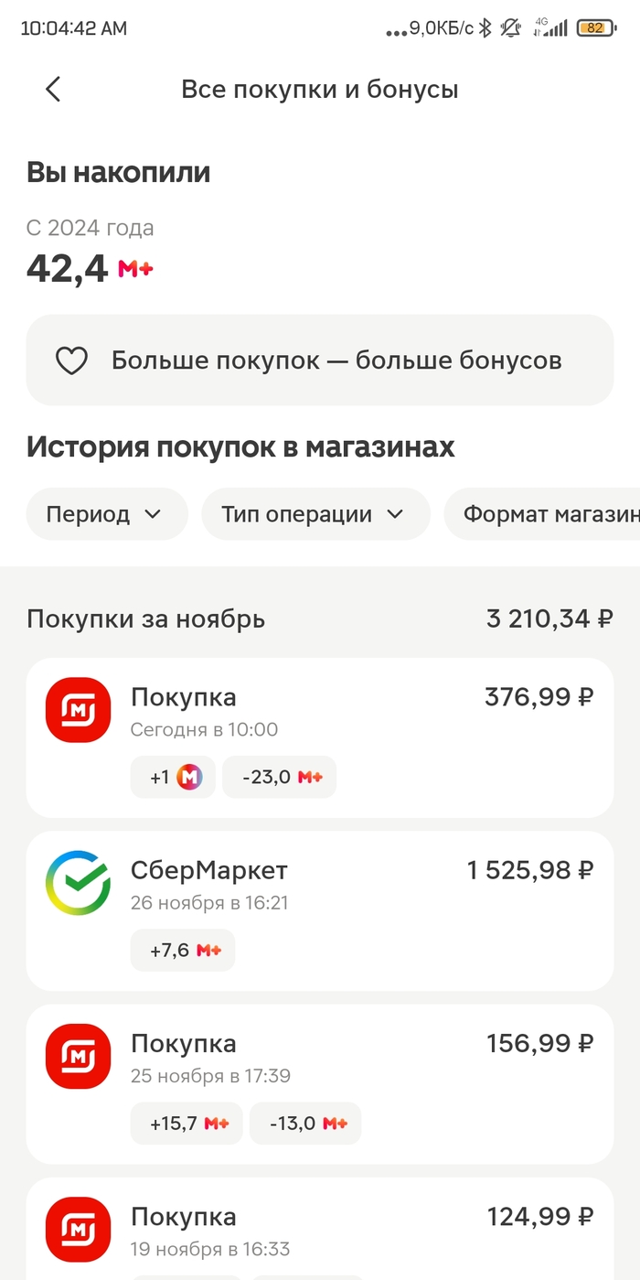Select the +7,6 bonus chip on SberMarket
Screen dimensions: 640x1280
click(x=184, y=951)
